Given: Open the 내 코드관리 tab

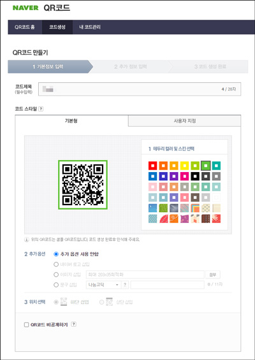Looking at the screenshot, I should point(90,27).
